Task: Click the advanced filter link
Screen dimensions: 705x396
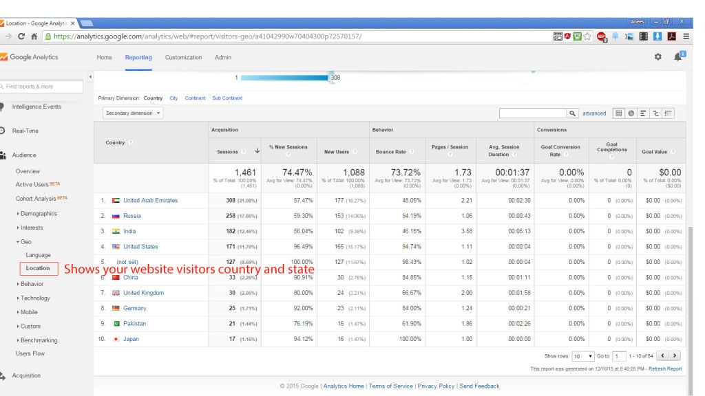Action: pos(594,113)
